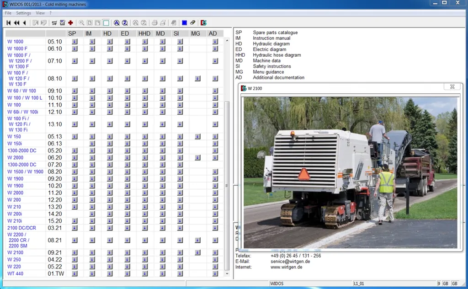Click the magnifier zoom toolbar icon
The image size is (468, 289).
(x=81, y=23)
